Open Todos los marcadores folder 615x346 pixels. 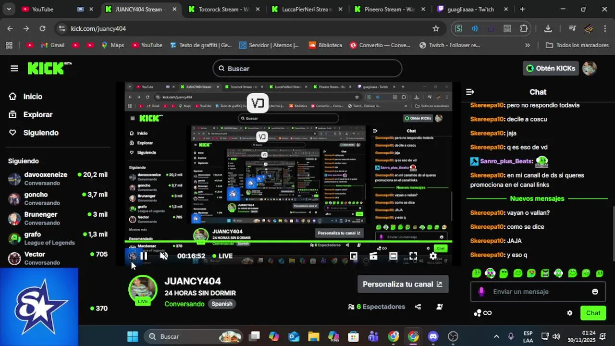(x=577, y=45)
